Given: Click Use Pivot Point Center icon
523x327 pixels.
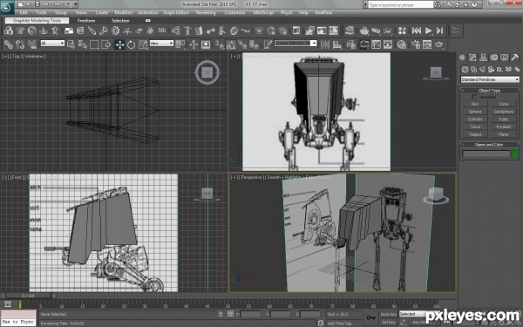Looking at the screenshot, I should tap(180, 44).
